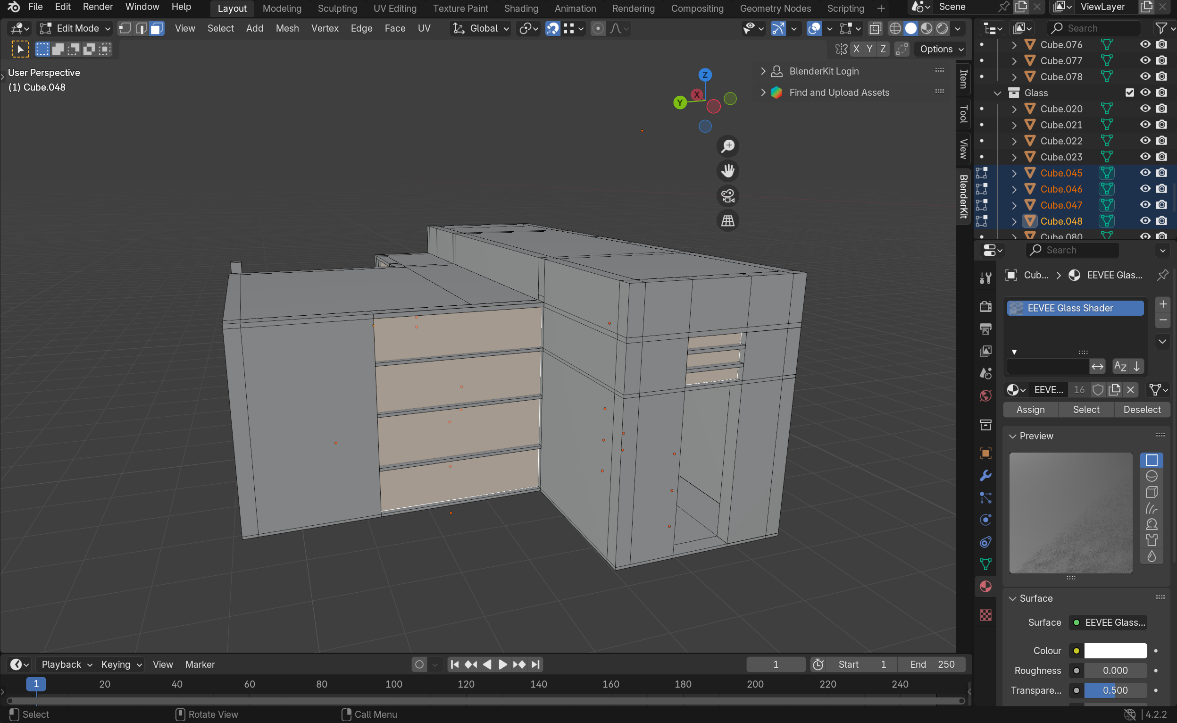
Task: Open Particles properties tab icon
Action: tap(985, 497)
